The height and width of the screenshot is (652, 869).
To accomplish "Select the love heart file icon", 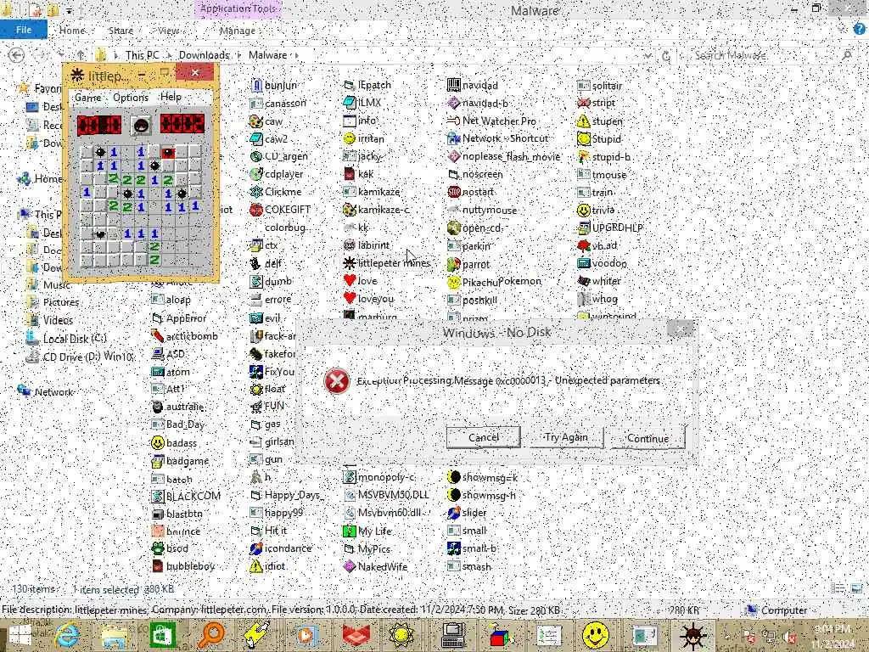I will 349,280.
